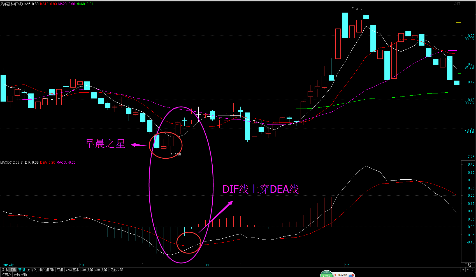
Task: Click the 0.40 MACD axis label
Action: point(471,165)
